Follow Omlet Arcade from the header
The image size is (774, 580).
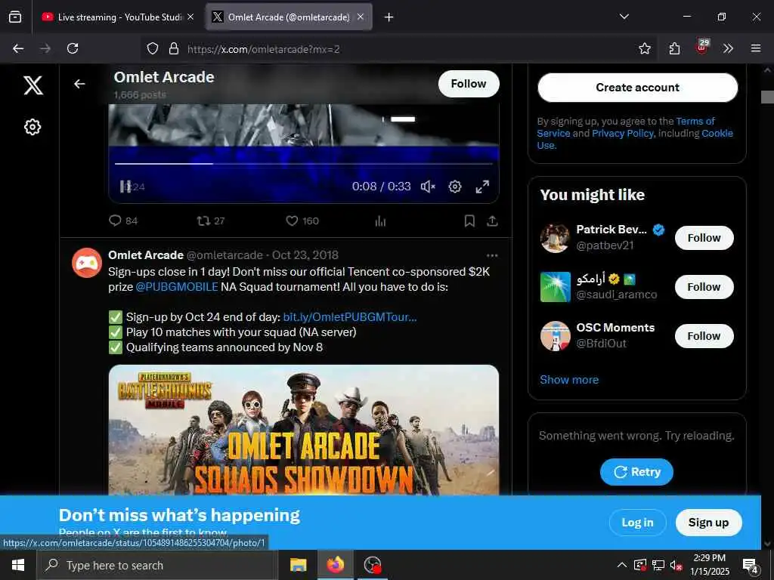[x=469, y=84]
